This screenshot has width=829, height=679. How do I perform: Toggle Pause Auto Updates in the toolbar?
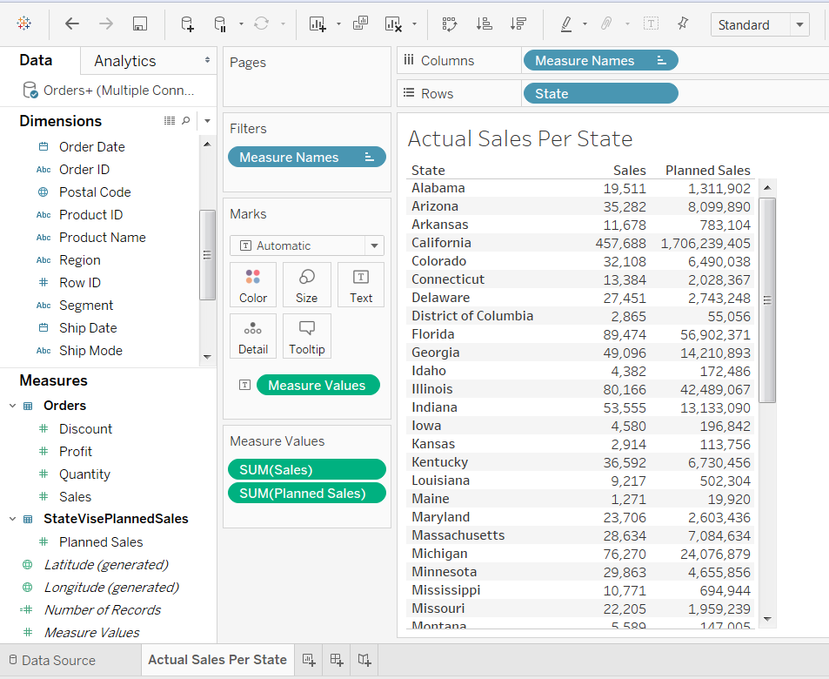coord(220,24)
